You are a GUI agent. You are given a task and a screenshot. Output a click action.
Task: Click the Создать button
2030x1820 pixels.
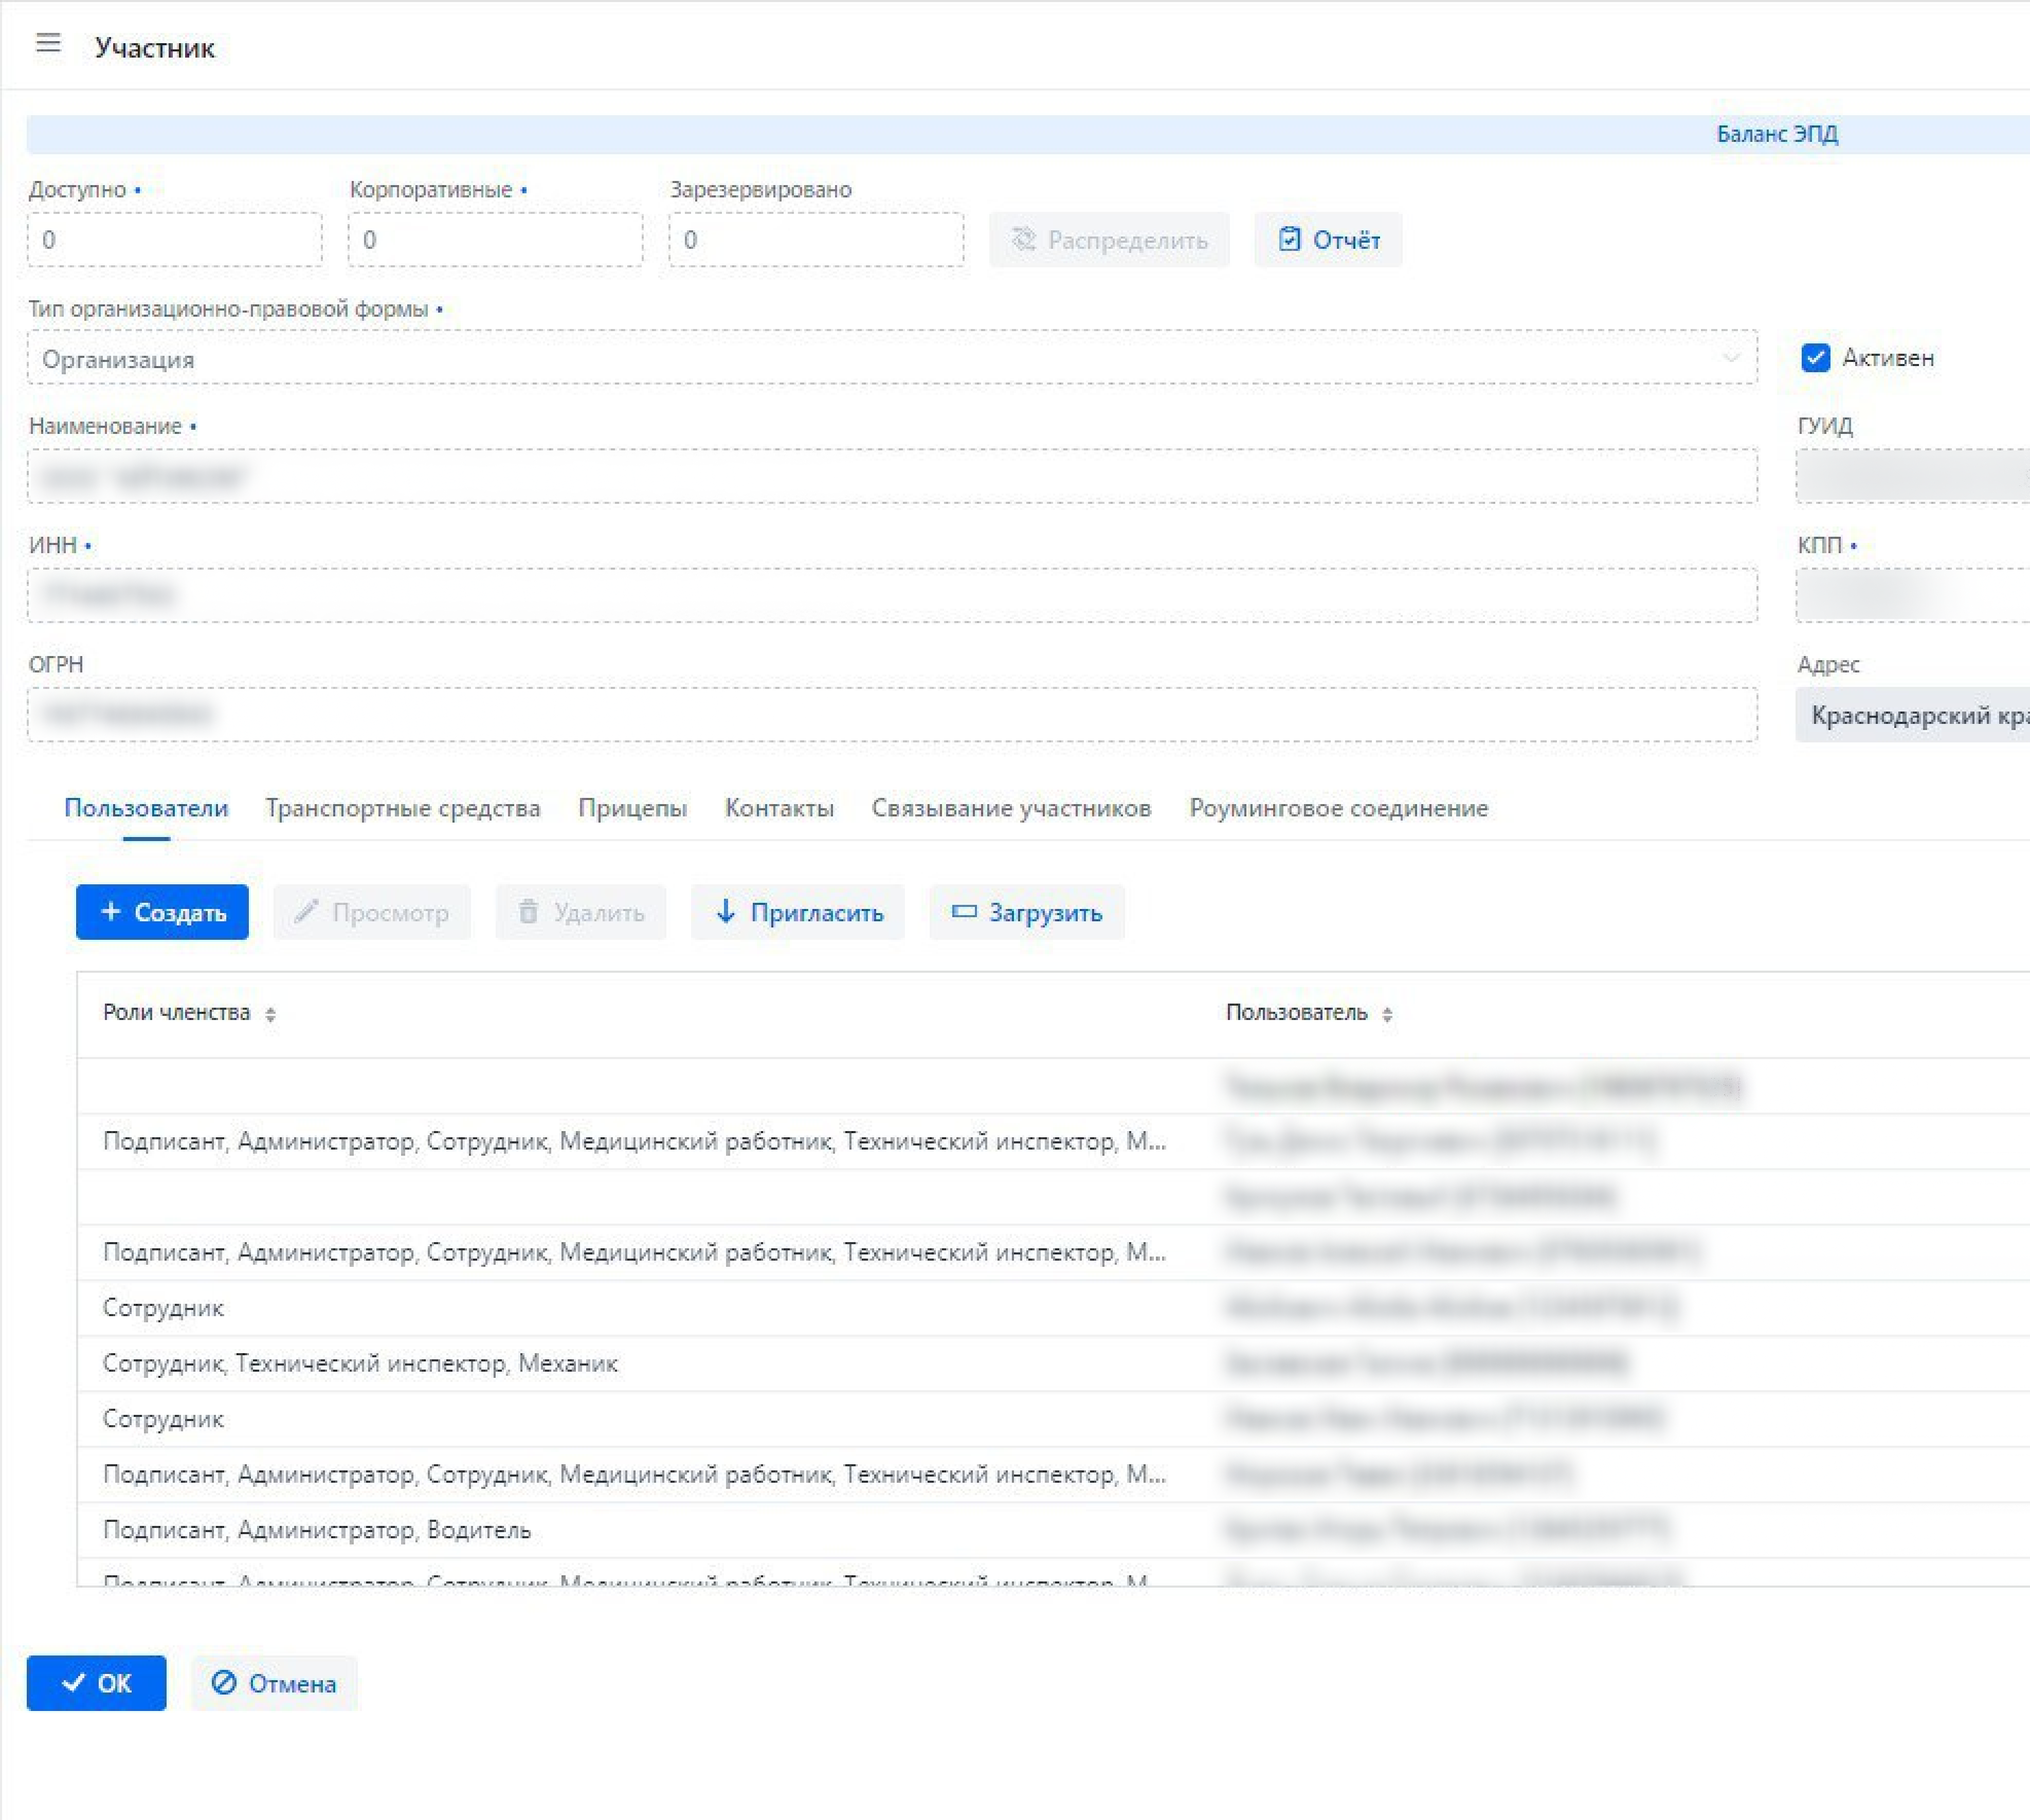click(x=162, y=912)
